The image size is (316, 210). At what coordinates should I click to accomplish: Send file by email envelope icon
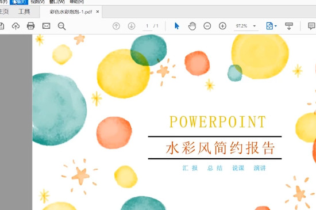(46, 26)
